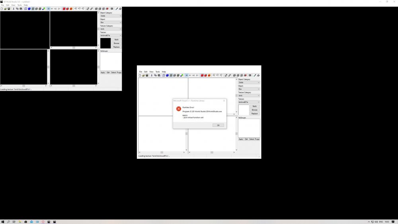The image size is (398, 224).
Task: Click texture Apply button in window behind error dialog
Action: [255, 106]
